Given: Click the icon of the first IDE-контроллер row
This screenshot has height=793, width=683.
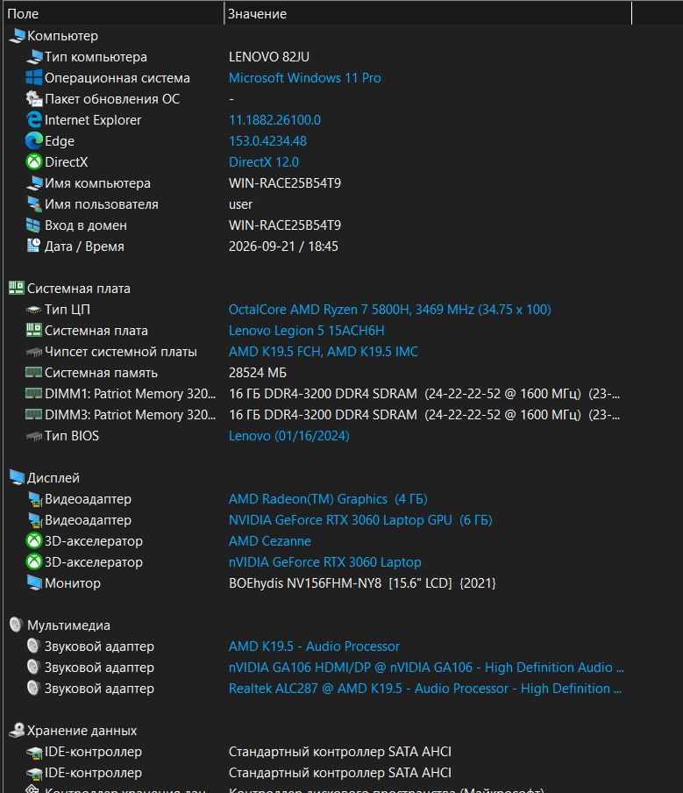Looking at the screenshot, I should [34, 752].
